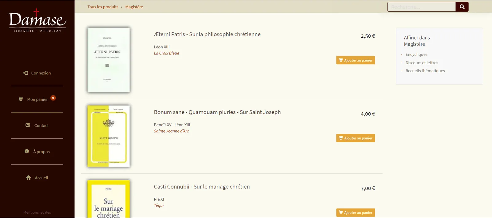Open Sur le mariage chrétien cover
The height and width of the screenshot is (218, 492).
(109, 199)
